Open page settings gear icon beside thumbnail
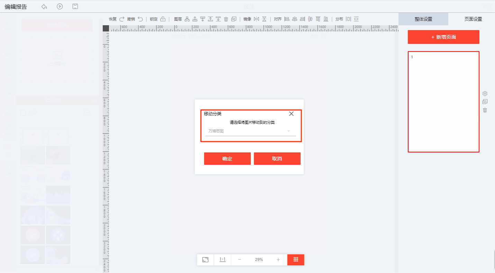Viewport: 495px width, 273px height. tap(485, 94)
